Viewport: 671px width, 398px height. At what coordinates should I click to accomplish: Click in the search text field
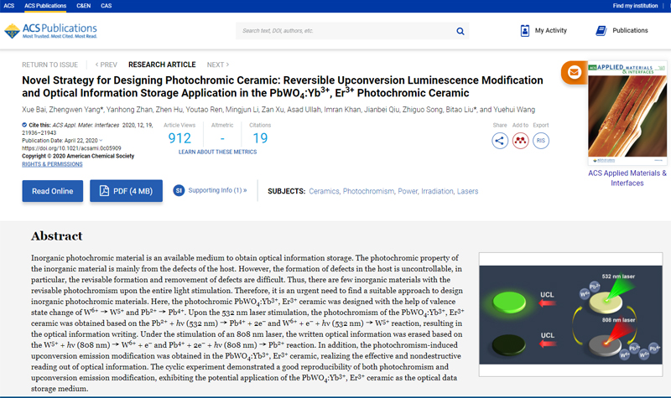click(344, 31)
